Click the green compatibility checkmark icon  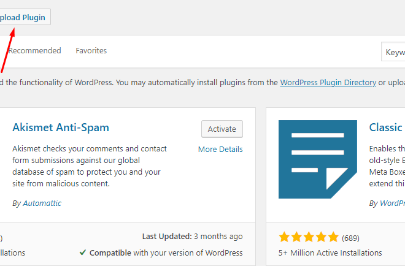coord(83,253)
